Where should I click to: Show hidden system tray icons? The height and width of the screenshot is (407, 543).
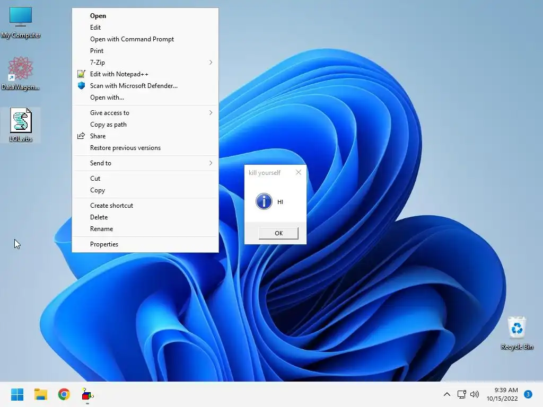446,394
